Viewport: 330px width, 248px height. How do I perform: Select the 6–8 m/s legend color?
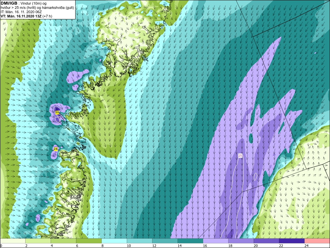89,241
